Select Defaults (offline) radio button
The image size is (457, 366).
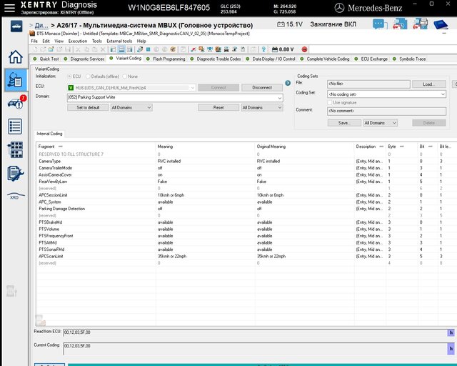tap(88, 76)
